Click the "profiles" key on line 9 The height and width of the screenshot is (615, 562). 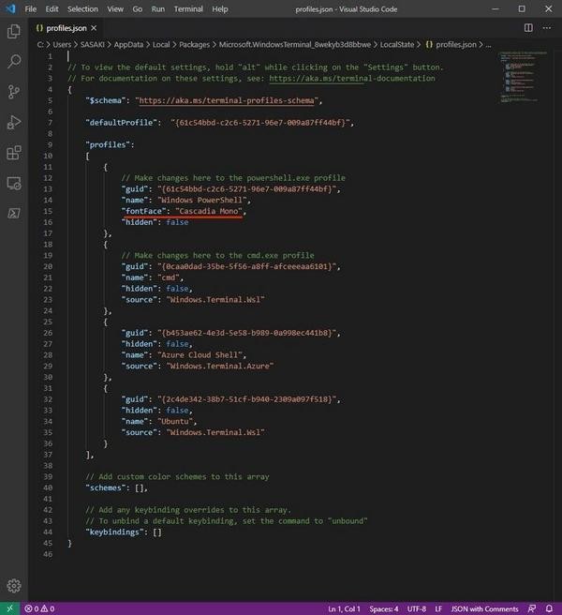pos(108,144)
